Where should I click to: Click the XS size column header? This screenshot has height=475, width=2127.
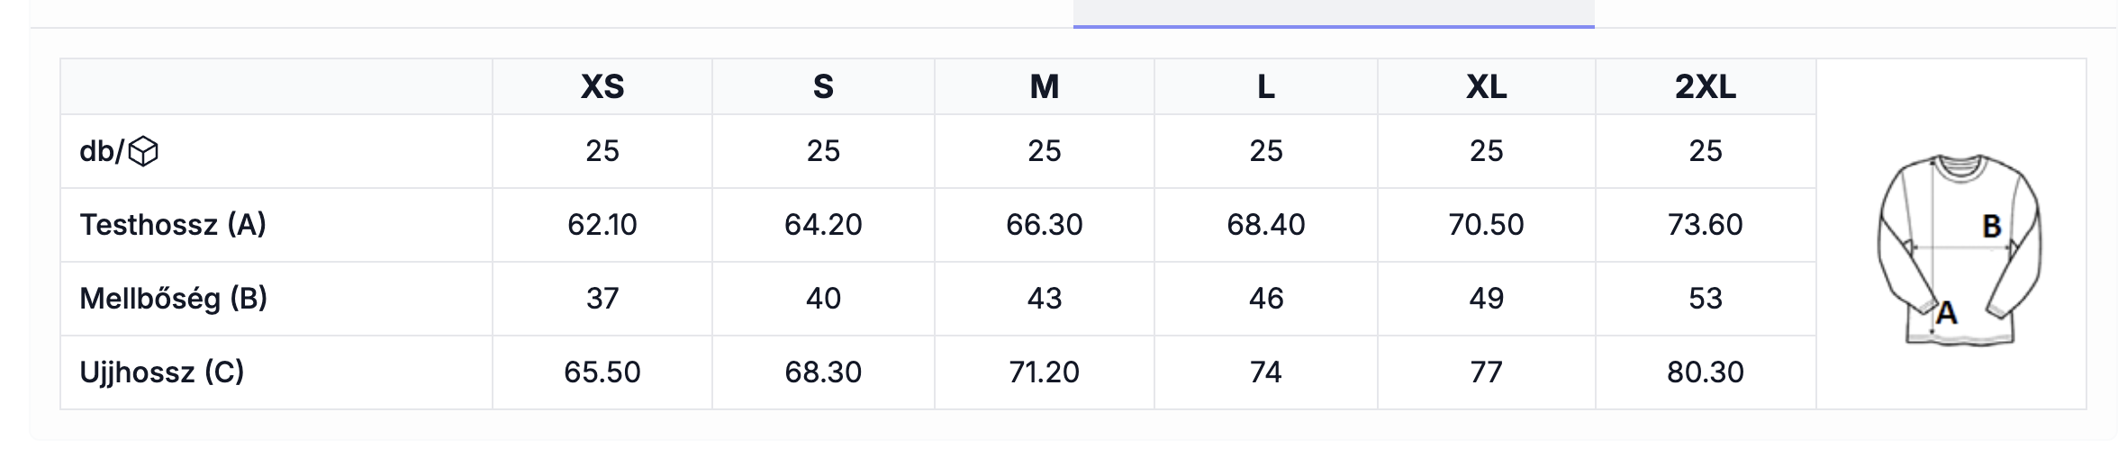click(602, 86)
